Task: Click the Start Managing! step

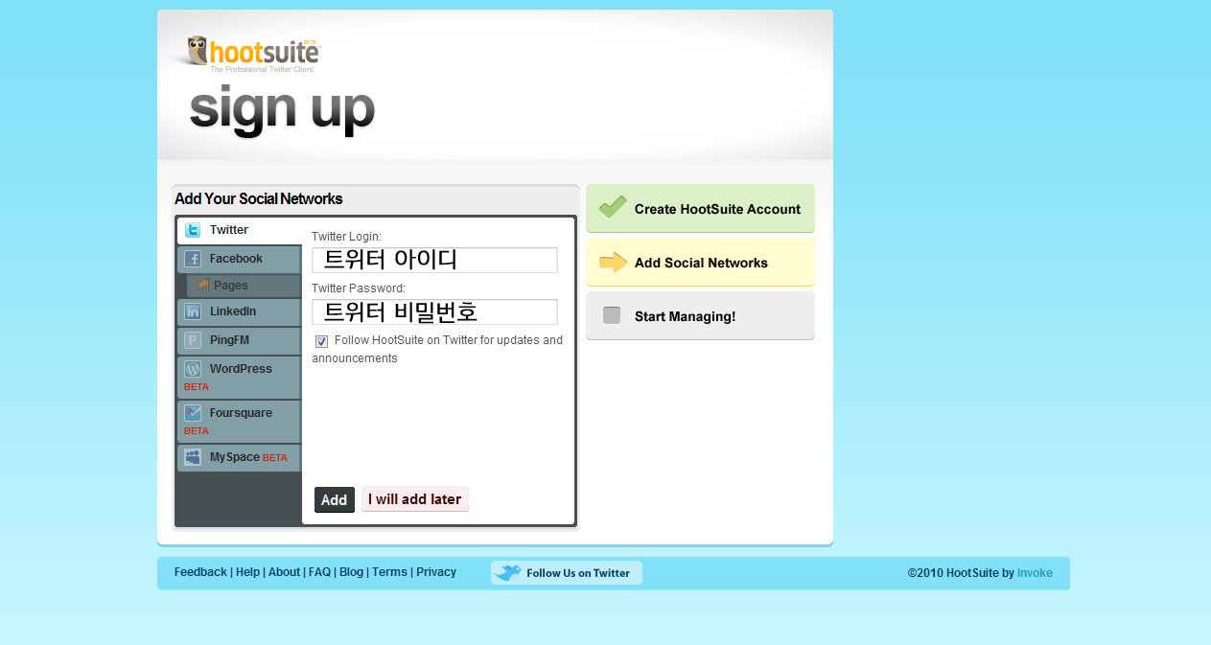Action: pos(700,315)
